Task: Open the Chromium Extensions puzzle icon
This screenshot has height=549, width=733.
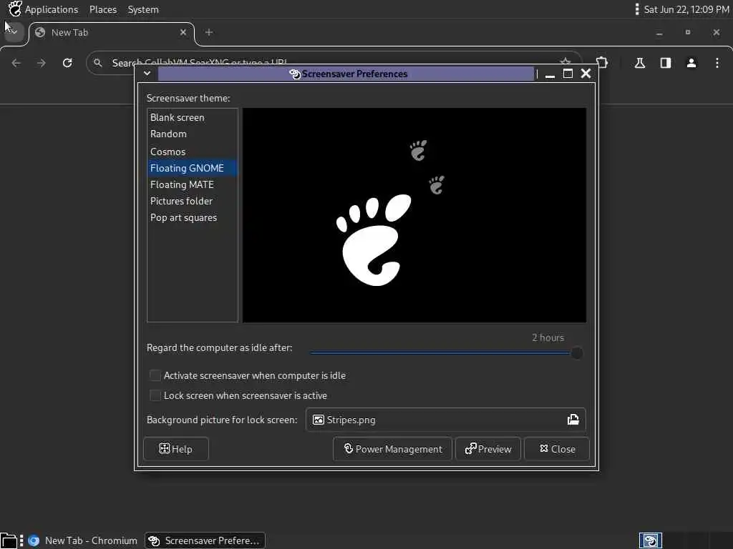Action: (602, 63)
